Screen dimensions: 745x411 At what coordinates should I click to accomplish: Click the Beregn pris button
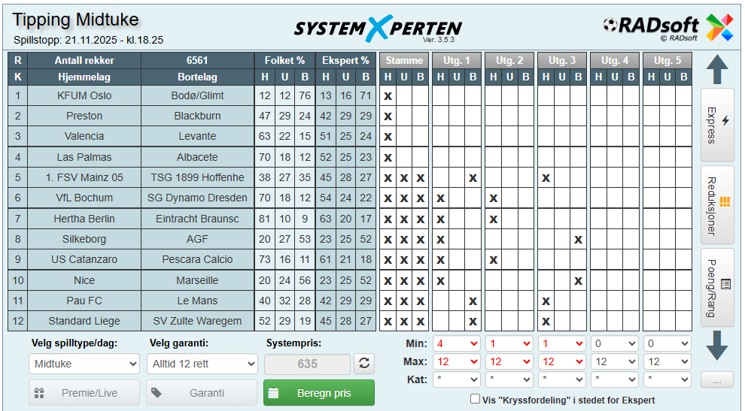point(318,393)
